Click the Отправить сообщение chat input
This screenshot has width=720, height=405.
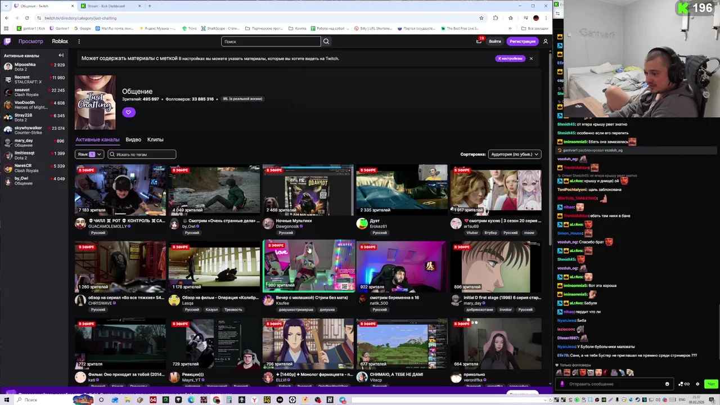614,384
